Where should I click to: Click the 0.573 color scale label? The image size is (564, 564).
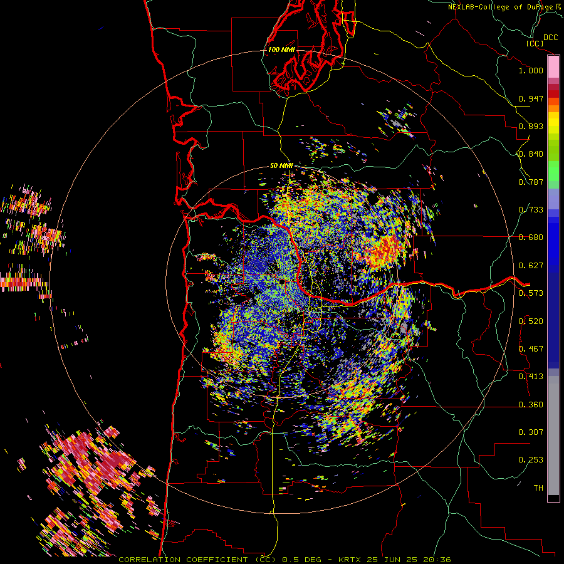click(531, 293)
